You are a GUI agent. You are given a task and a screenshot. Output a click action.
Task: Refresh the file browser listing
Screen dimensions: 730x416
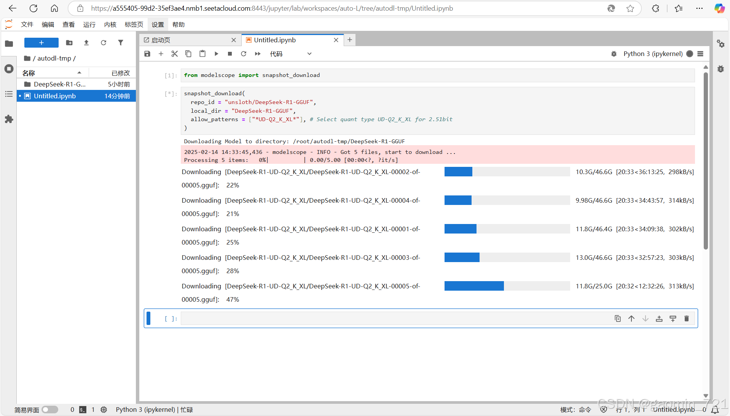104,43
